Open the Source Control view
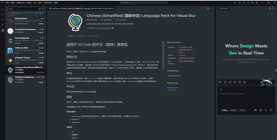277x140 pixels. tap(3, 20)
